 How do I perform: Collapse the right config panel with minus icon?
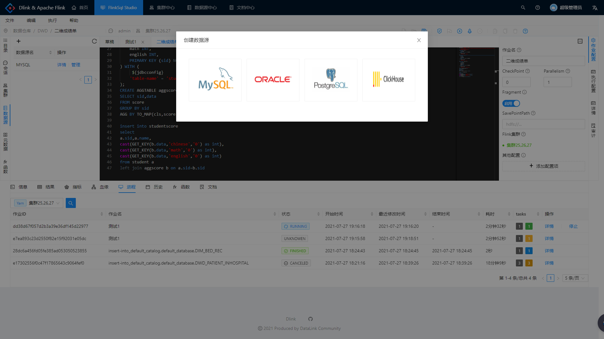[x=580, y=41]
